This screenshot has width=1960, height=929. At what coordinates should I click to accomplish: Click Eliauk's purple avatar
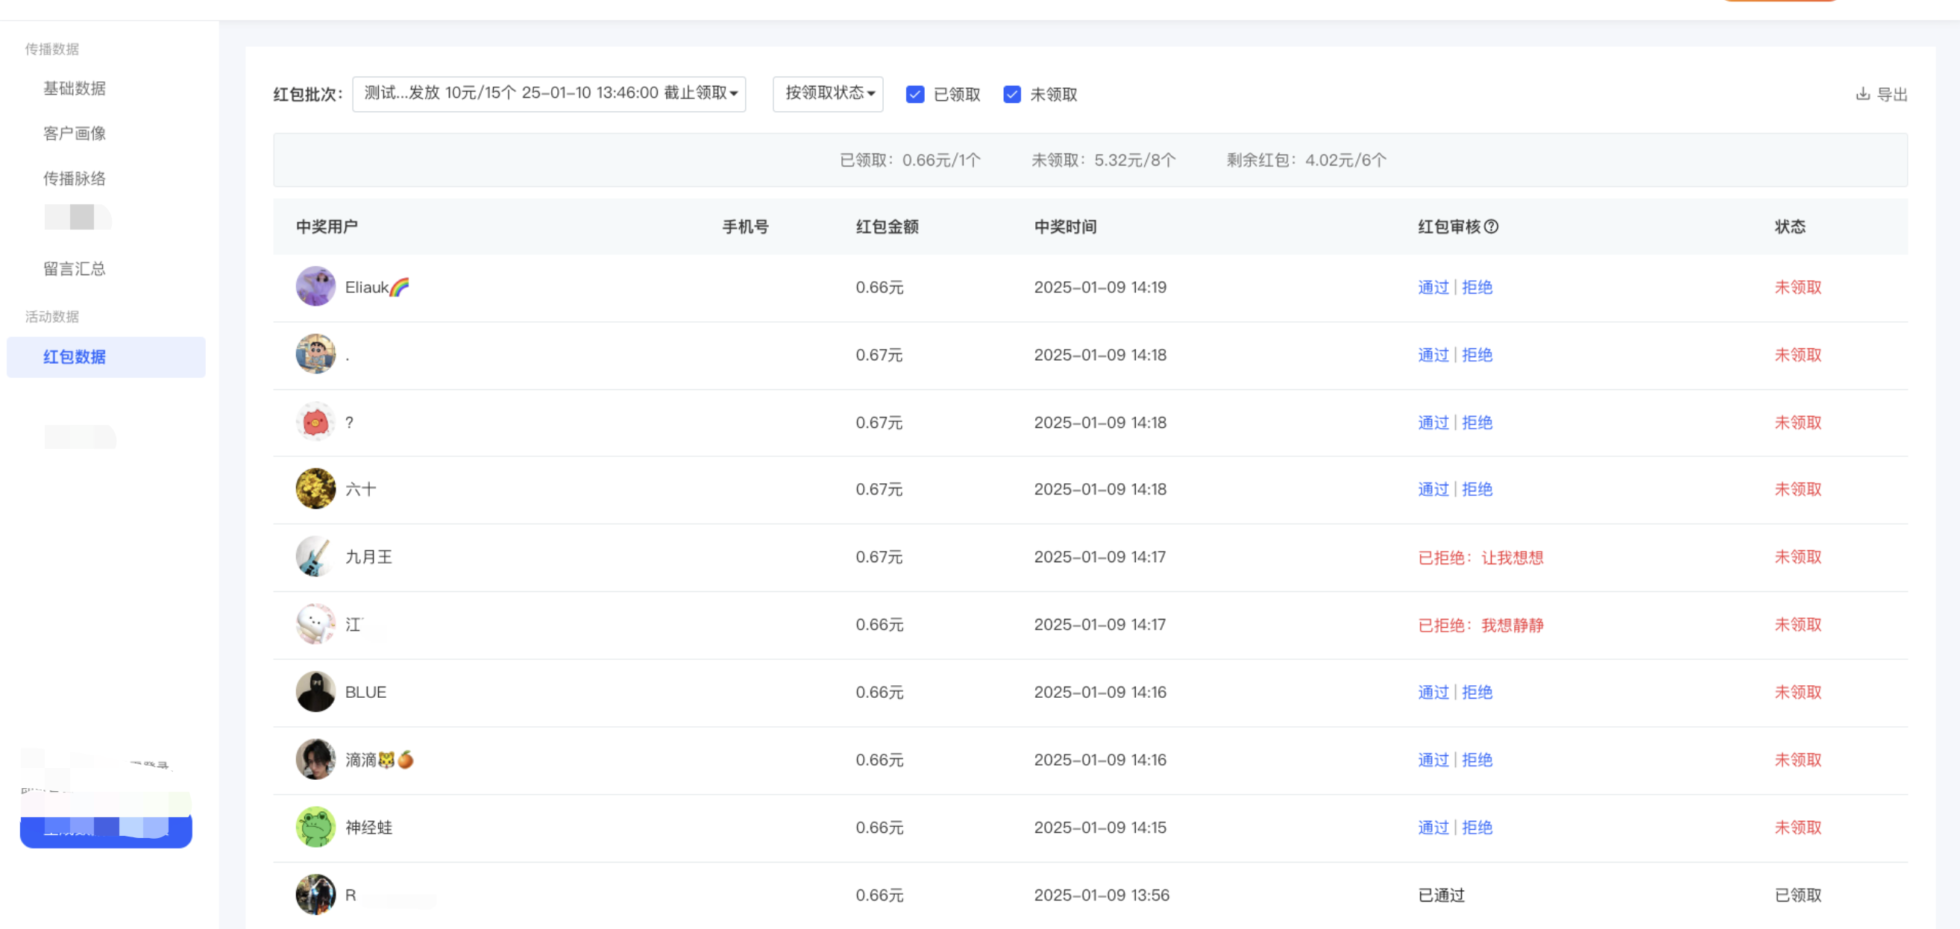pyautogui.click(x=315, y=287)
